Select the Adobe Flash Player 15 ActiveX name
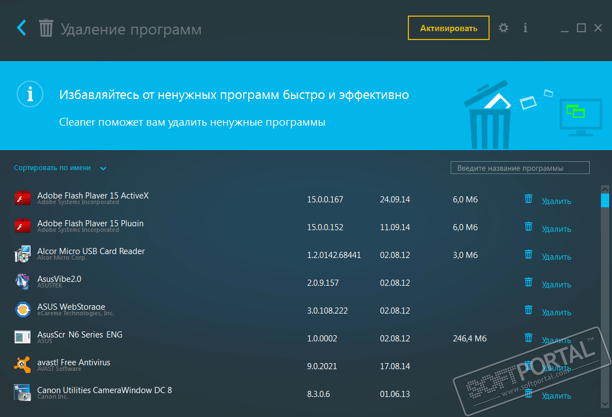Viewport: 612px width, 417px height. 93,195
